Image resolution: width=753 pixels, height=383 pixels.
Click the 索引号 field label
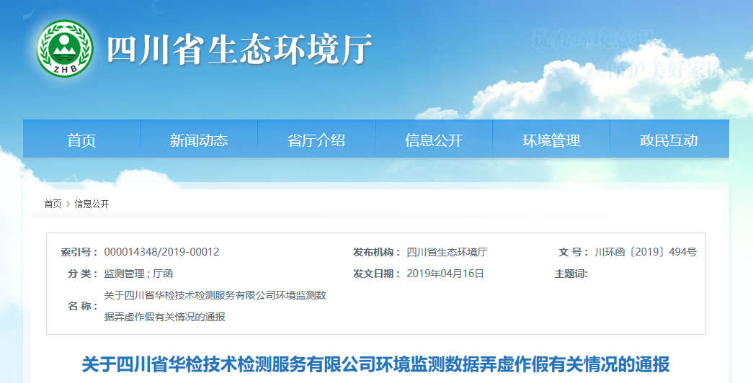[79, 252]
